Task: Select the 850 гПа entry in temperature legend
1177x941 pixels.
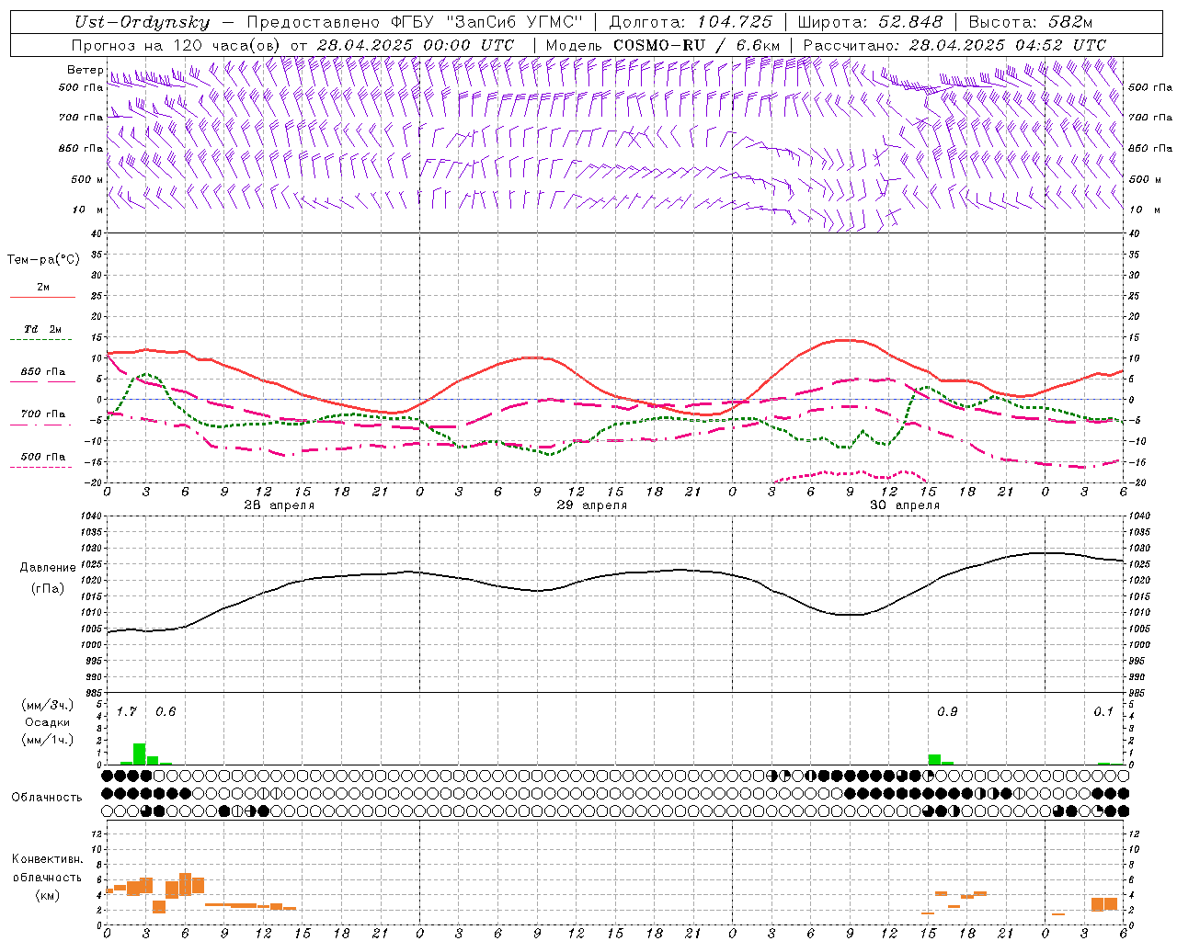Action: (43, 372)
